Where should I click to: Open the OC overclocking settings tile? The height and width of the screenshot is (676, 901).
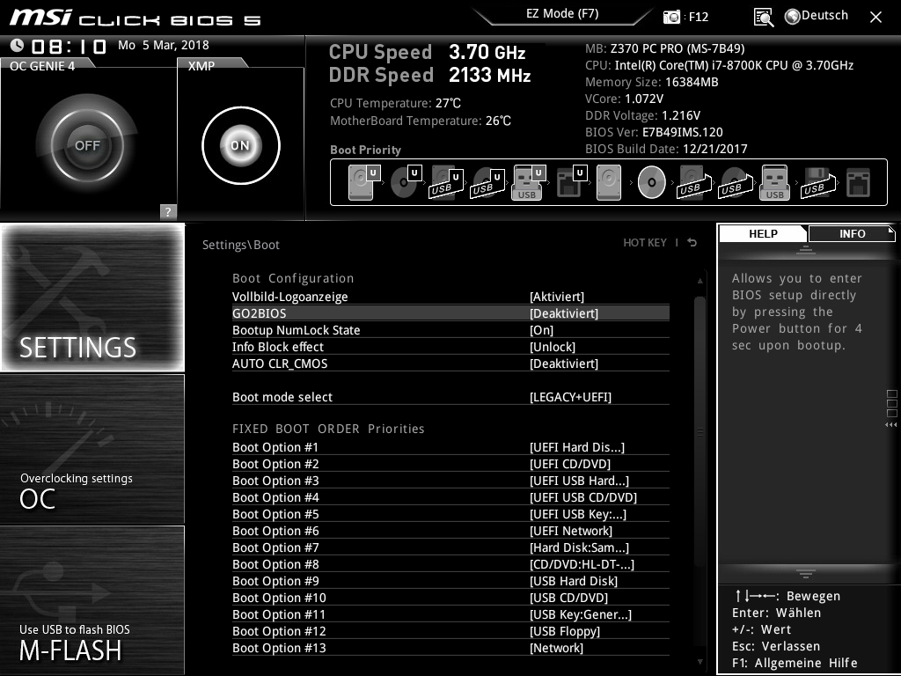pyautogui.click(x=92, y=449)
